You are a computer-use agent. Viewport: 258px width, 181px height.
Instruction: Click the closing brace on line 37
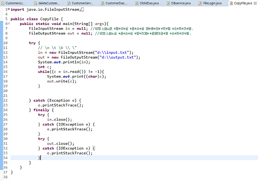tap(12, 172)
